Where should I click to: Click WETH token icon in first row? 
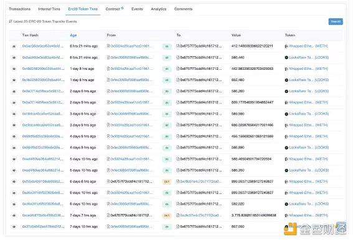coord(286,46)
